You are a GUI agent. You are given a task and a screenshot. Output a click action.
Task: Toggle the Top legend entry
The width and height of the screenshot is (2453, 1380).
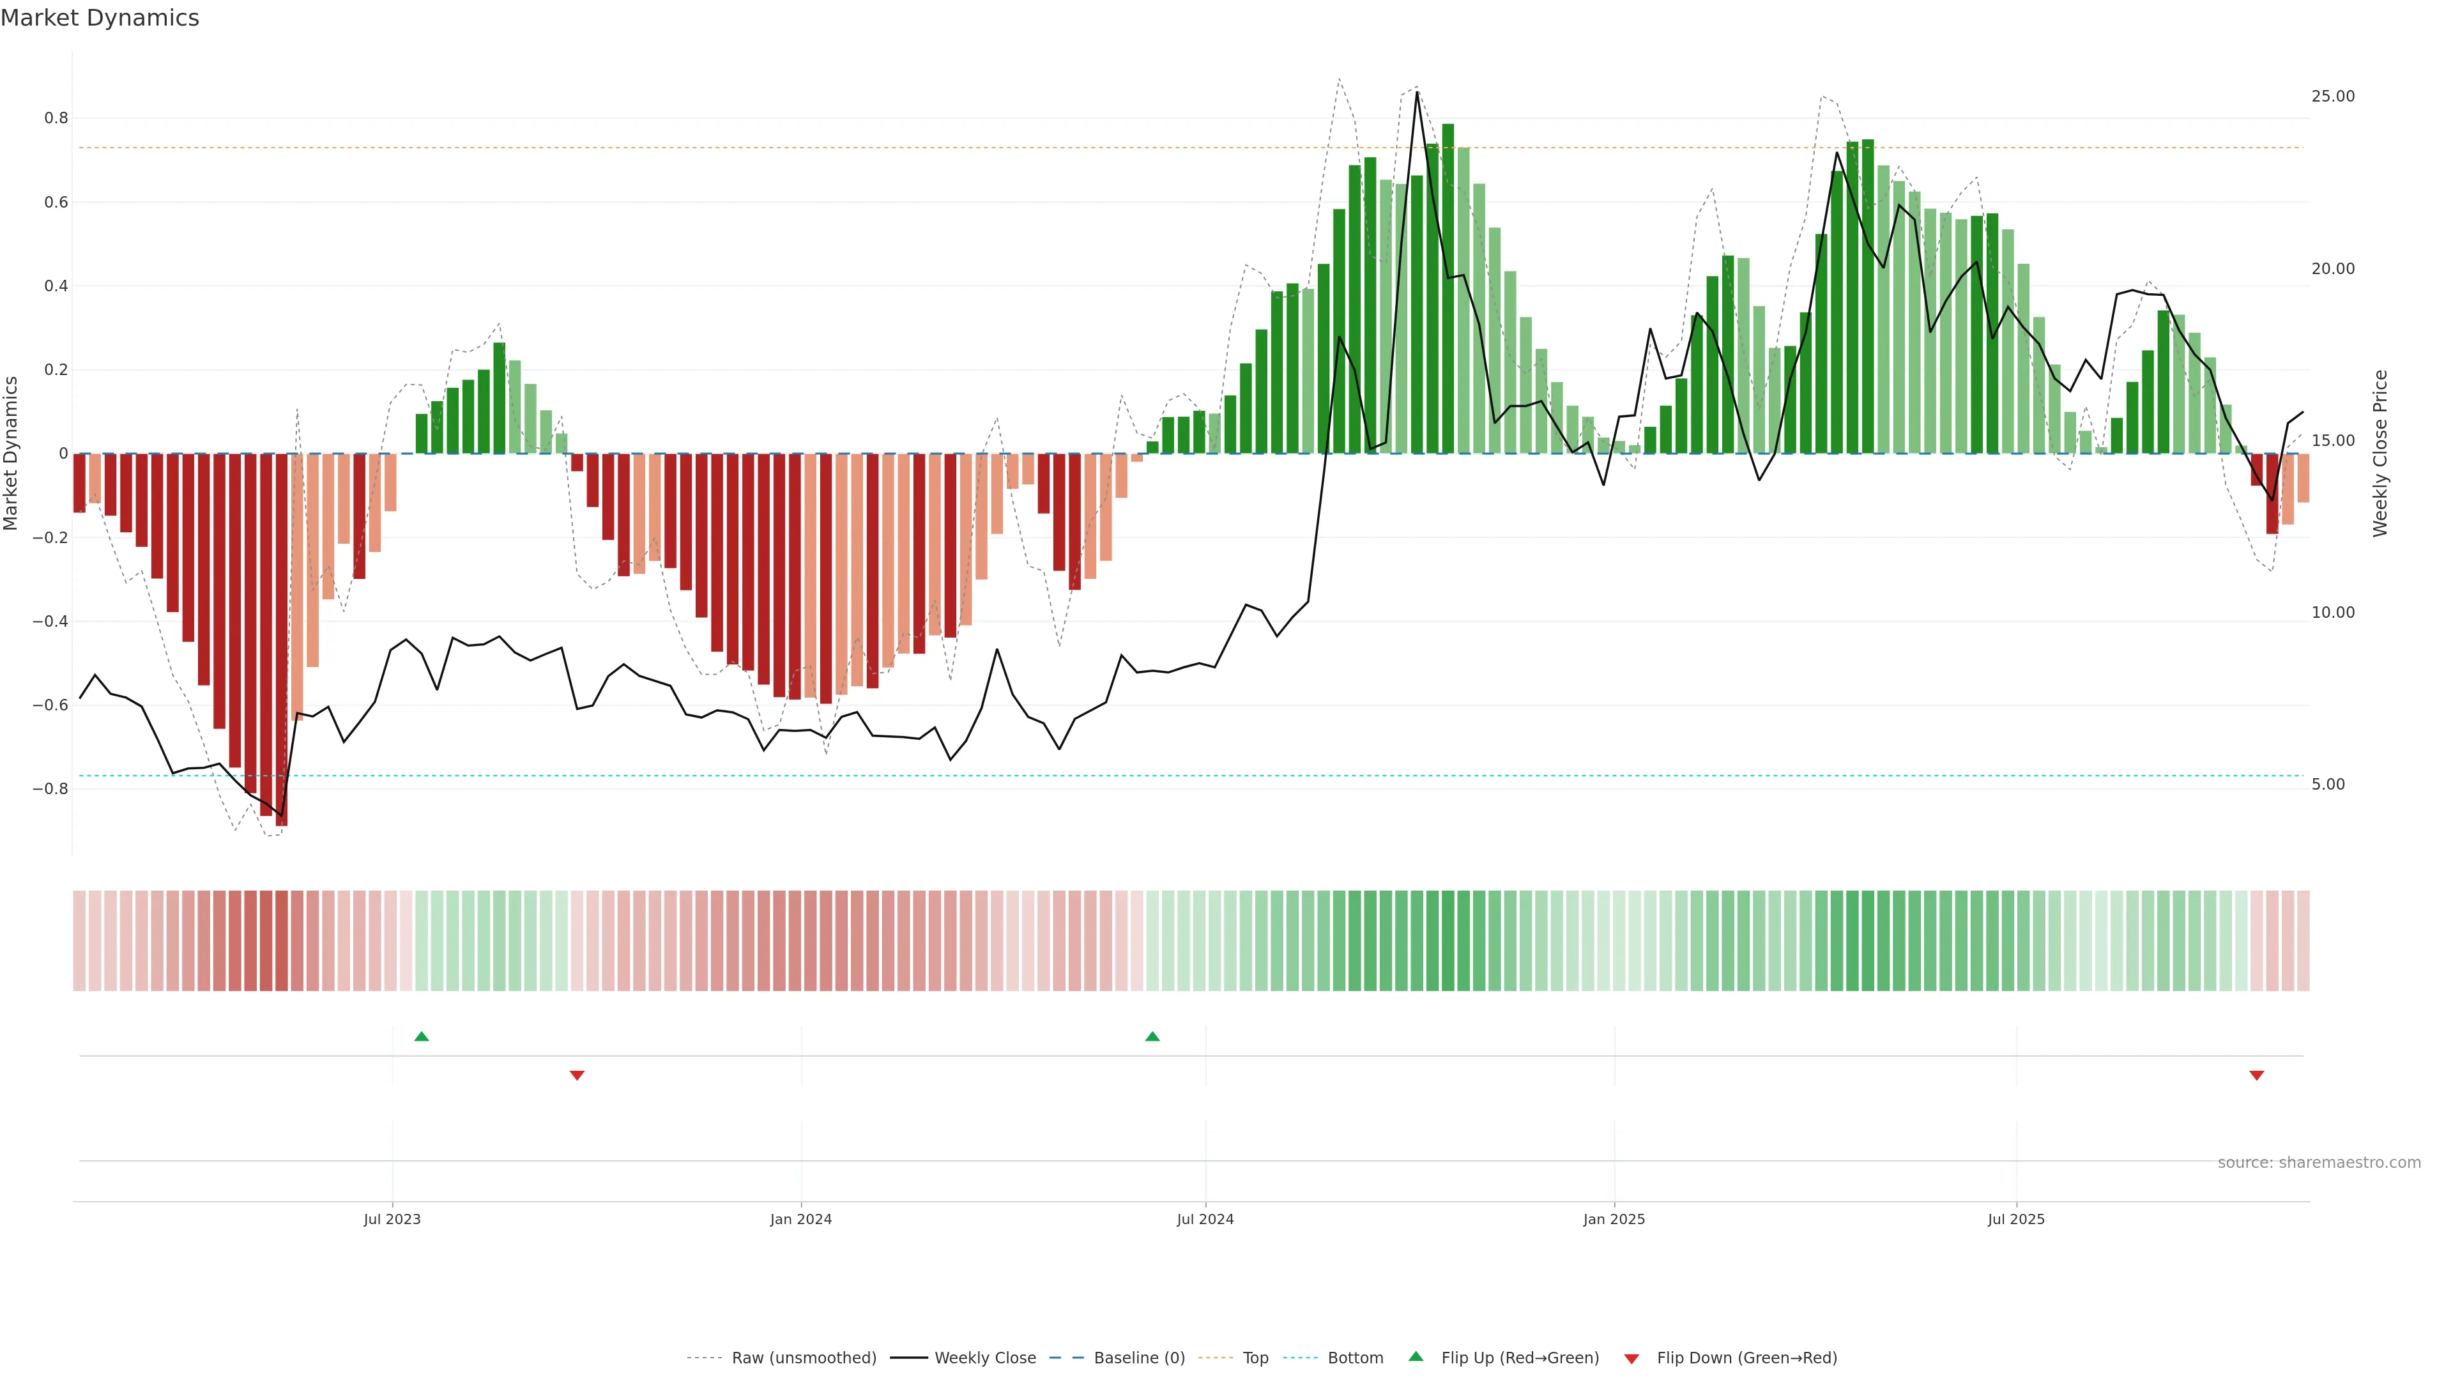(x=1255, y=1358)
